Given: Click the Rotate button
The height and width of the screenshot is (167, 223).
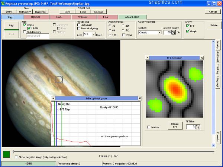Looking at the screenshot, I should click(214, 25).
